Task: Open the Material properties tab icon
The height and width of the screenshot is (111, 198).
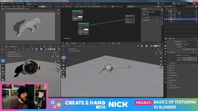Action: coord(165,78)
